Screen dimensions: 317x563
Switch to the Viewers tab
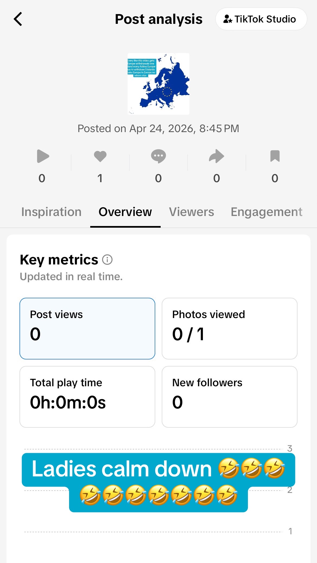point(192,212)
